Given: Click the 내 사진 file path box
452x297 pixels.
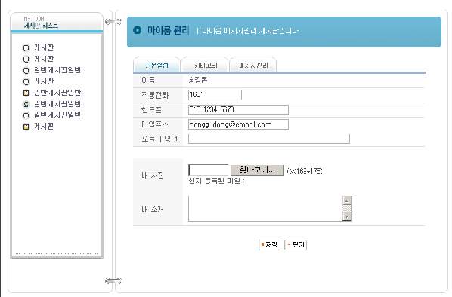Looking at the screenshot, I should click(x=209, y=170).
